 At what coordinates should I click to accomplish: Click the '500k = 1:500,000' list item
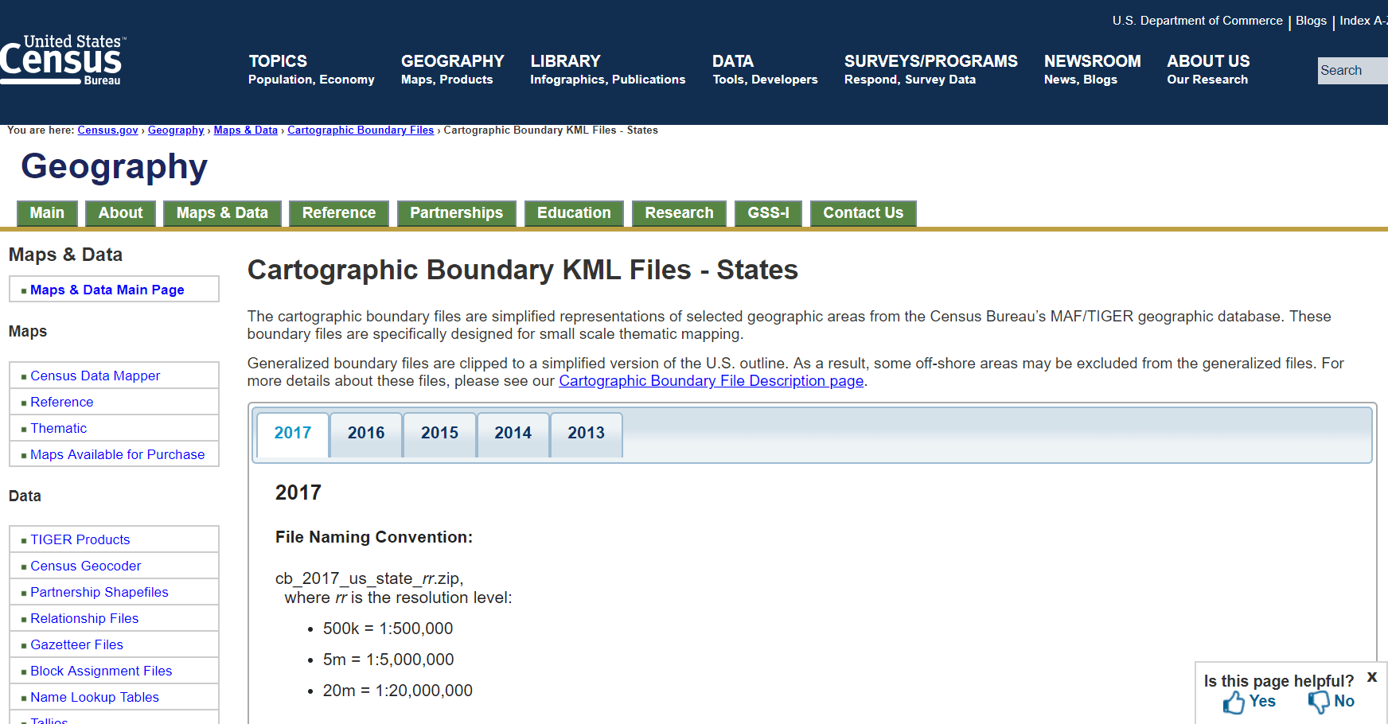[388, 629]
